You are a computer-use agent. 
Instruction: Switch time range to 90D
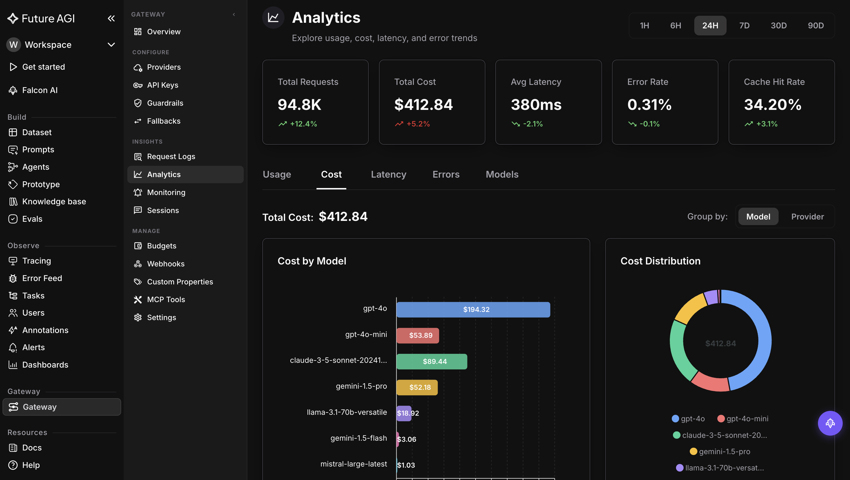coord(816,25)
